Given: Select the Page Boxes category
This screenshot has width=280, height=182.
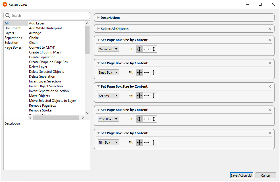Looking at the screenshot, I should 13,47.
